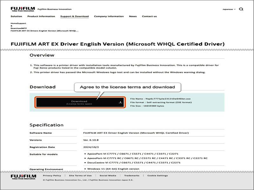254x190 pixels.
Task: Click the FUJIFILM logo in footer
Action: 23,177
